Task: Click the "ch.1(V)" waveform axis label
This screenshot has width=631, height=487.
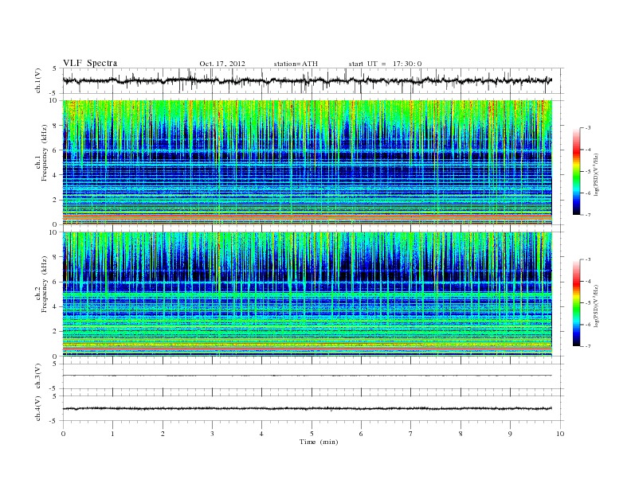Action: click(38, 81)
